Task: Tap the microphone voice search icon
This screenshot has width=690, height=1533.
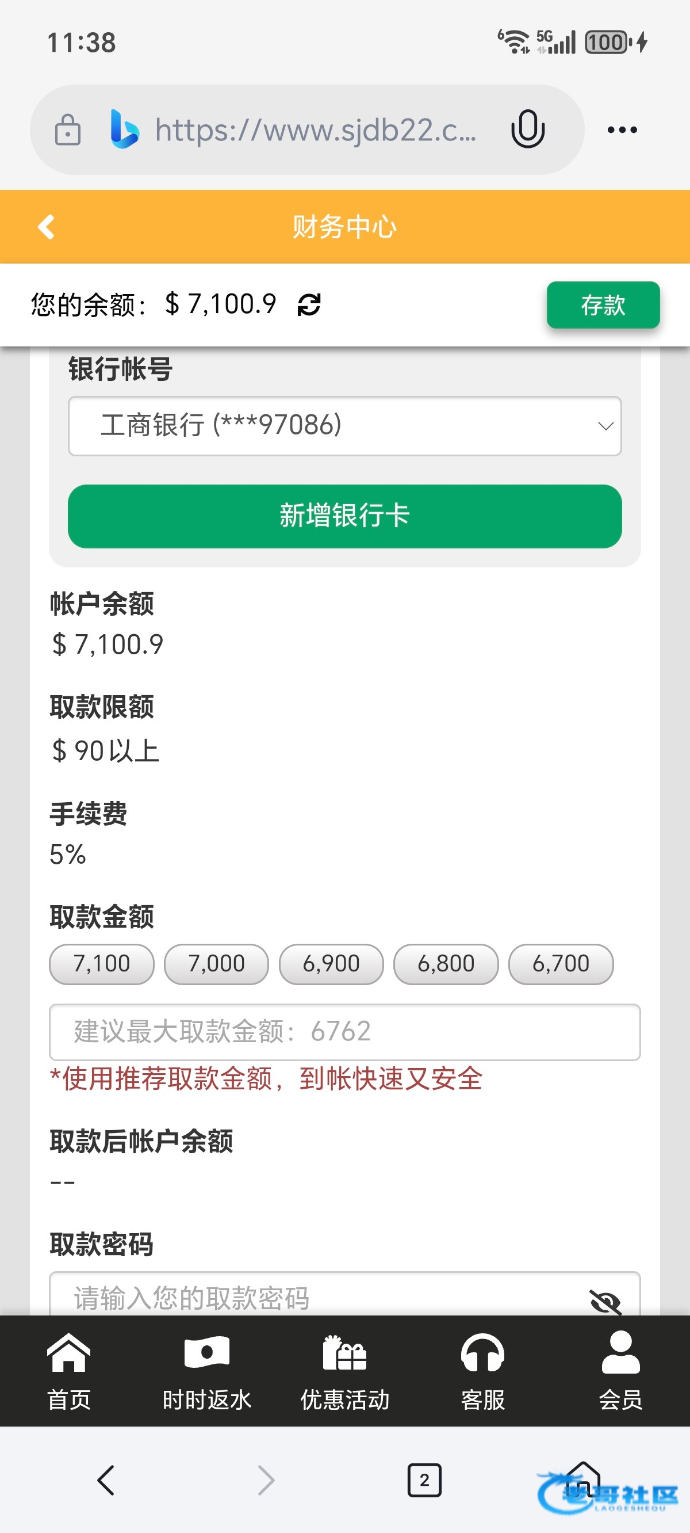Action: coord(527,129)
